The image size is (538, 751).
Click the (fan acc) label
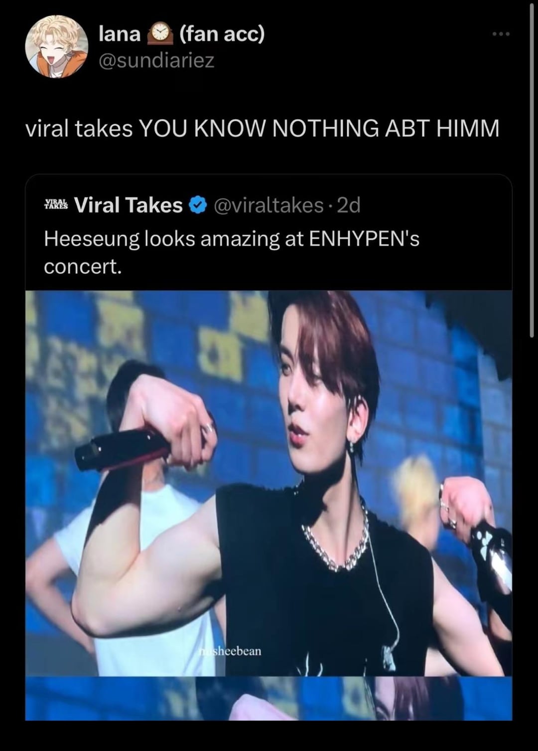222,34
